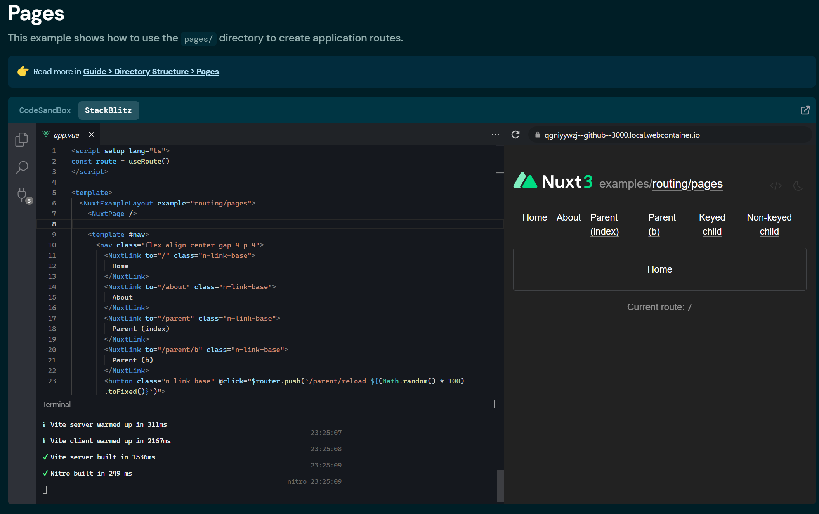
Task: Switch to the CodeSandBox tab
Action: pyautogui.click(x=45, y=110)
